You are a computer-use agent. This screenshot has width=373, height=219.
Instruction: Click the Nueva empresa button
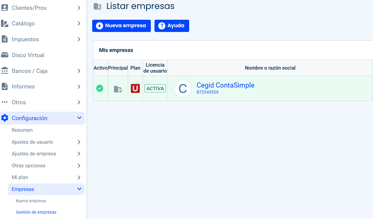click(x=122, y=26)
